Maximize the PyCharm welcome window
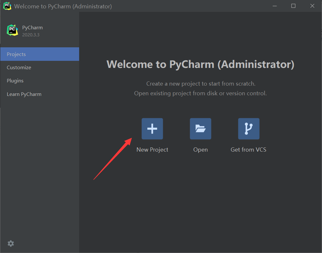Screen dimensions: 322x253 [x=293, y=6]
